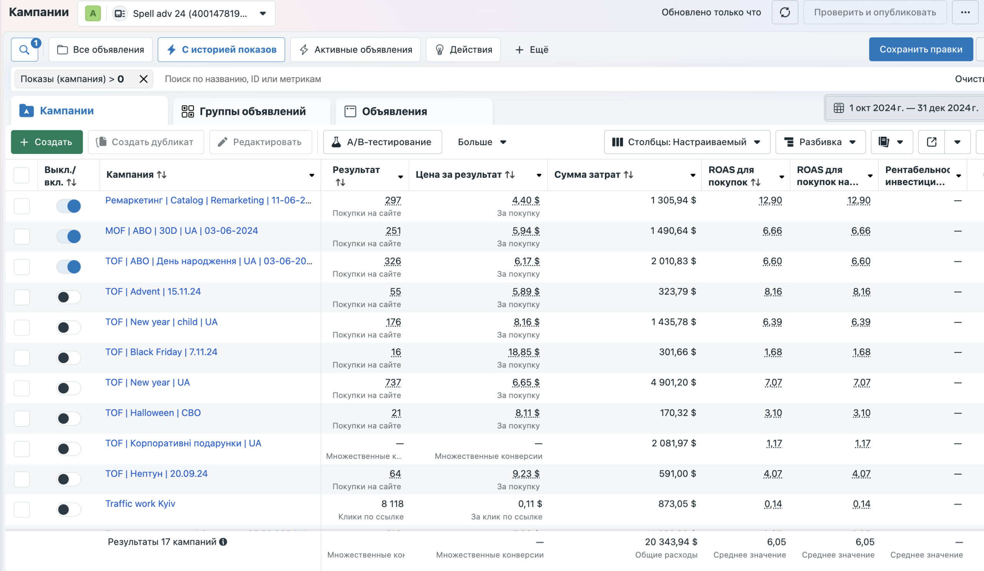Turn off TOF ABO День народження toggle
Image resolution: width=984 pixels, height=571 pixels.
[x=69, y=267]
